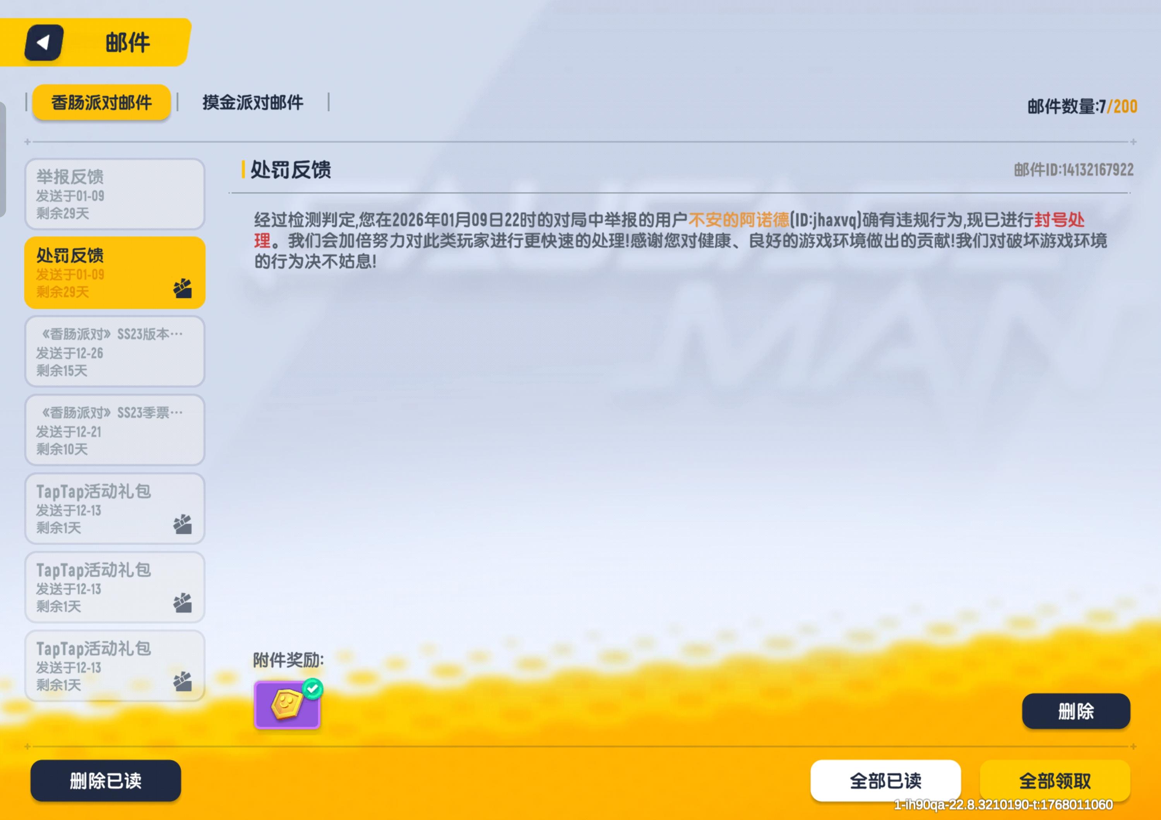Mark all mail read with 全部已读
Viewport: 1161px width, 820px height.
[x=885, y=780]
